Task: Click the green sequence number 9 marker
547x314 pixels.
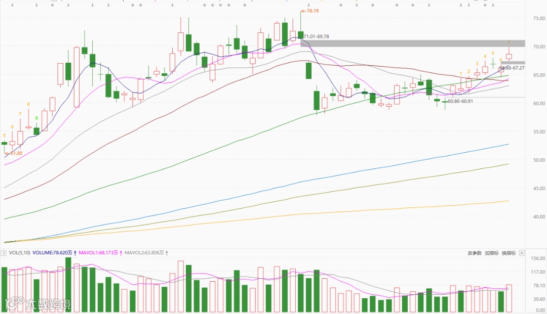Action: [x=36, y=118]
